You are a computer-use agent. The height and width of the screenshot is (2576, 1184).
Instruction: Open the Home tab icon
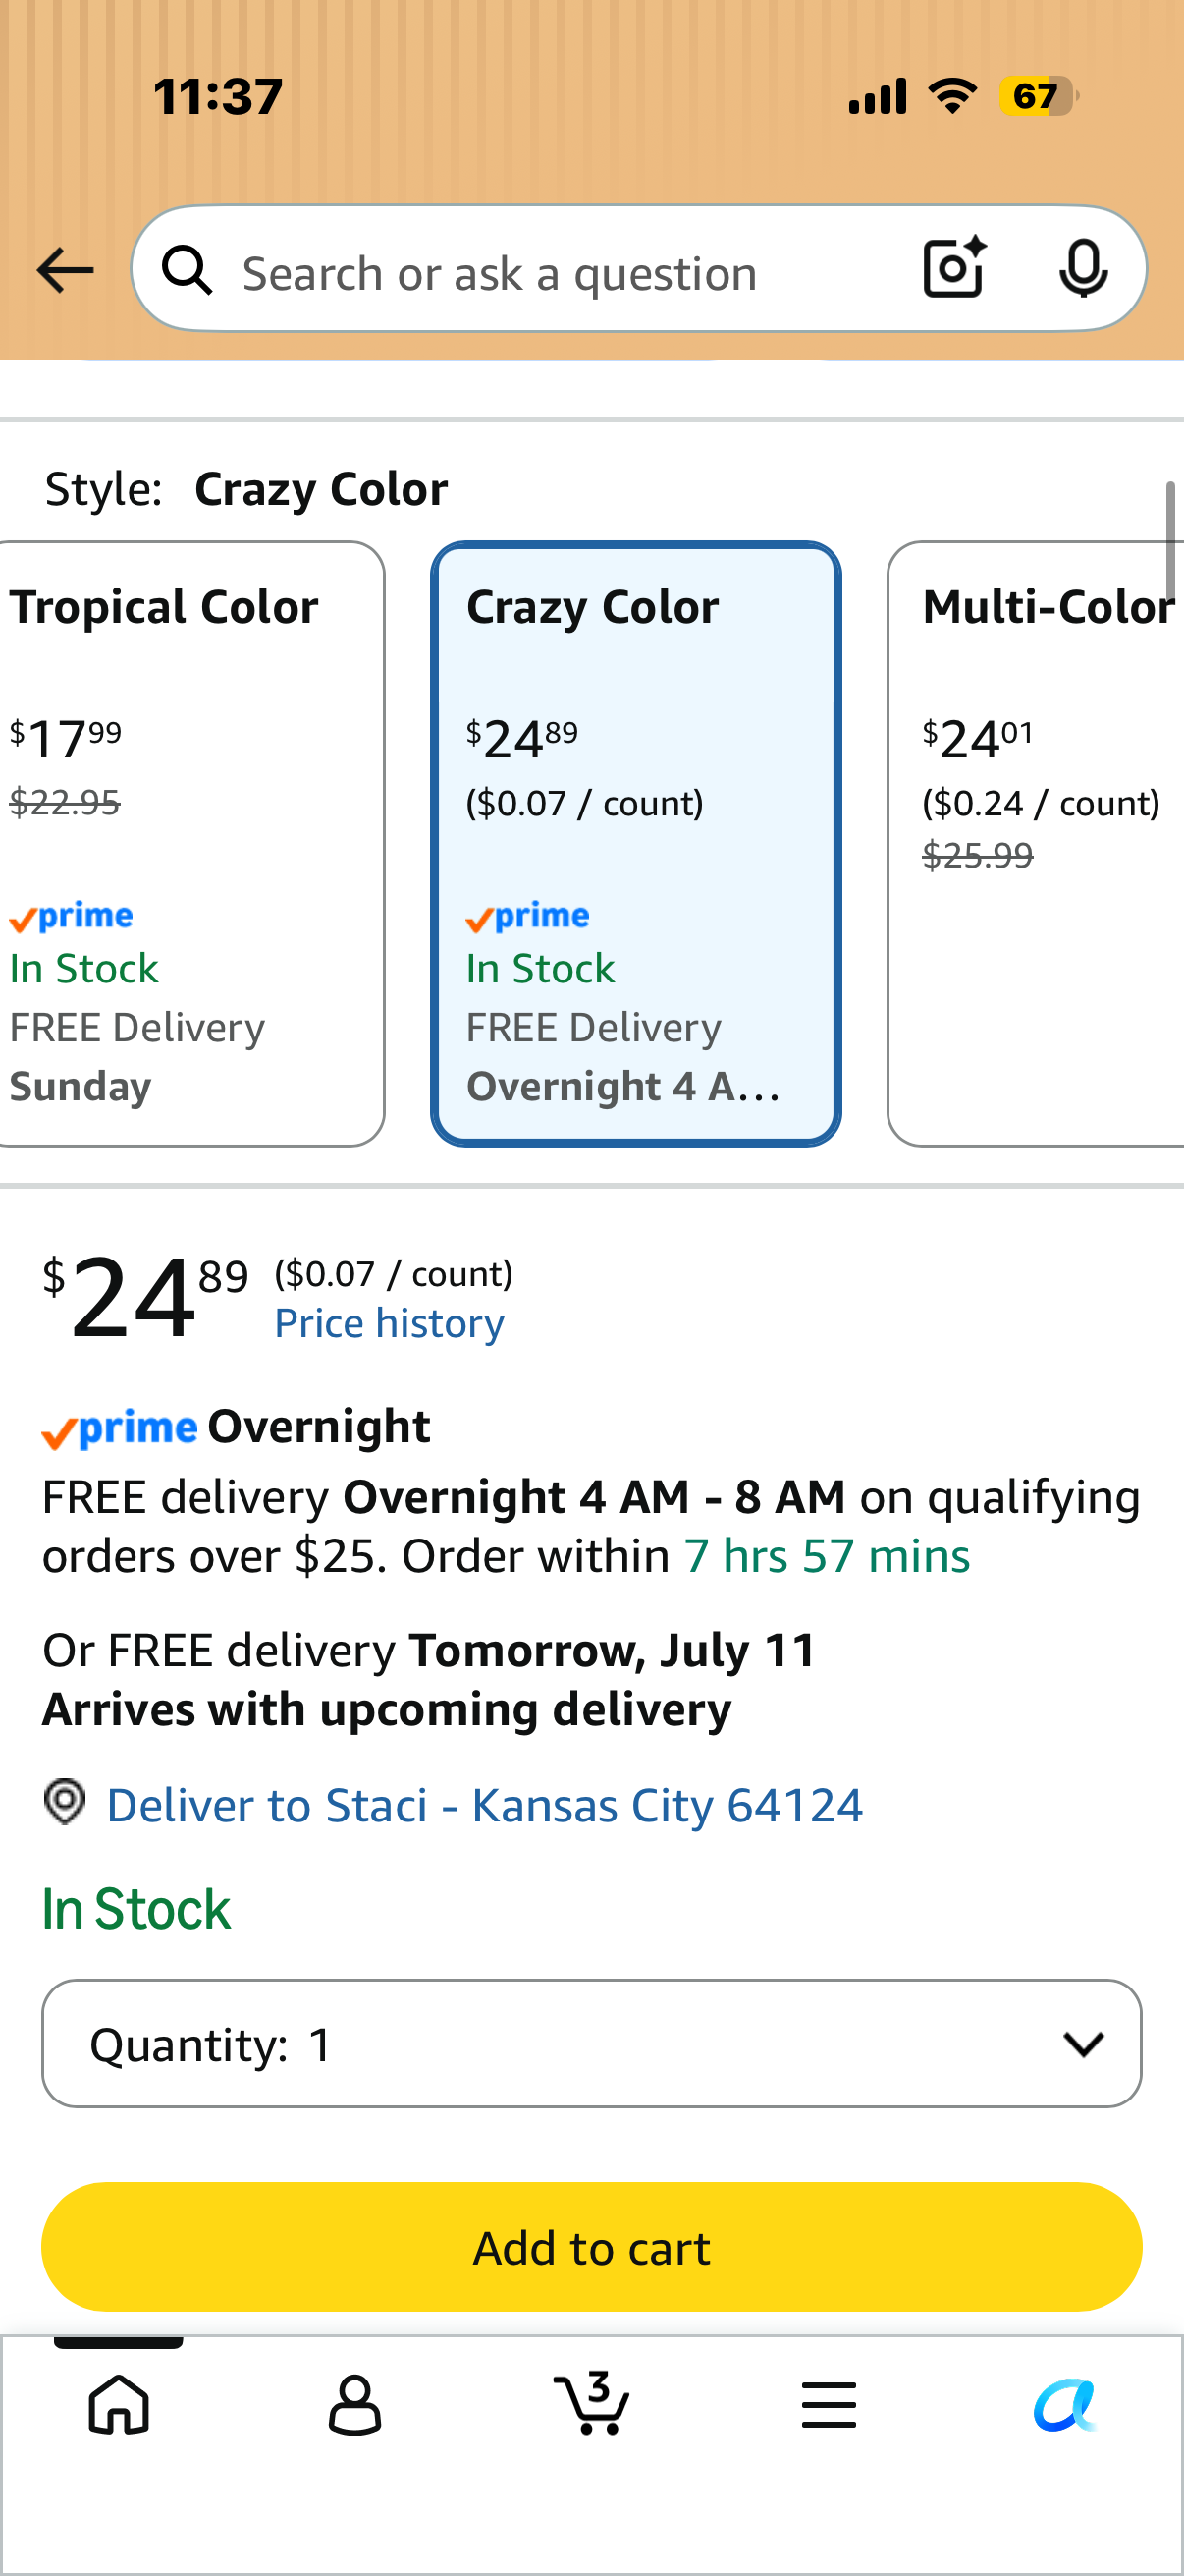(119, 2404)
